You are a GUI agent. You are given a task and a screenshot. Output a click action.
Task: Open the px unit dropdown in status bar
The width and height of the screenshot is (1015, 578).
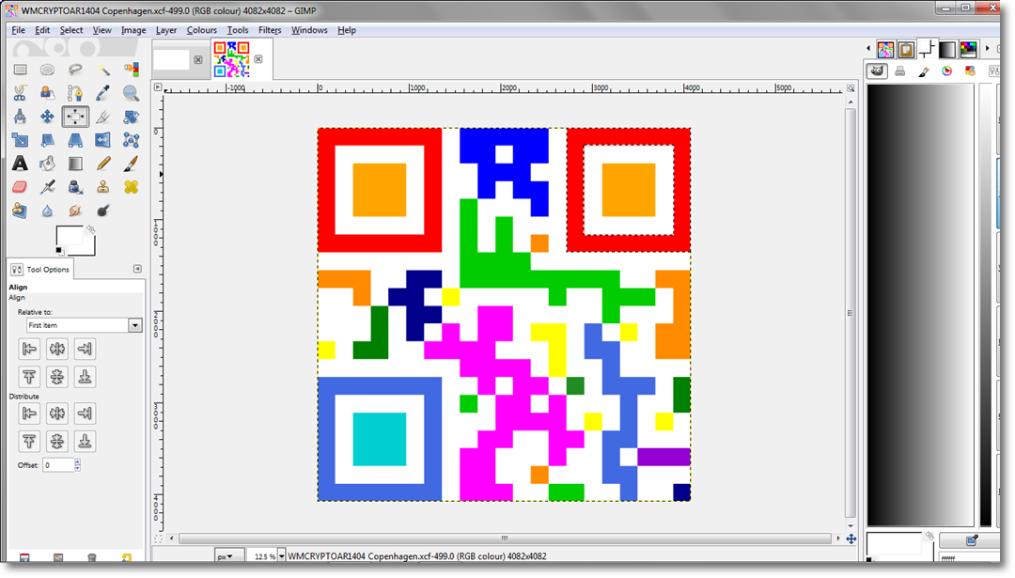click(229, 556)
